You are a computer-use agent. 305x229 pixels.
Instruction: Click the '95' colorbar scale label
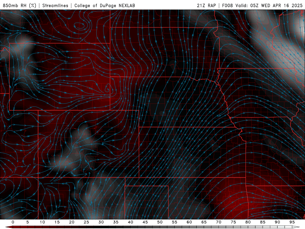pos(292,222)
